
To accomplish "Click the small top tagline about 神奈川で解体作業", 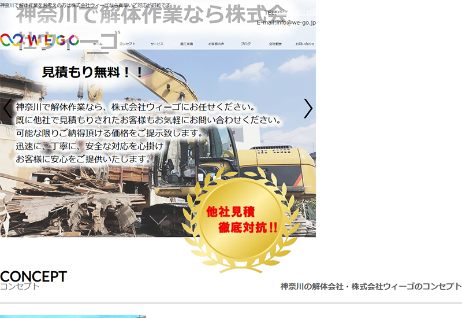I will pyautogui.click(x=85, y=5).
